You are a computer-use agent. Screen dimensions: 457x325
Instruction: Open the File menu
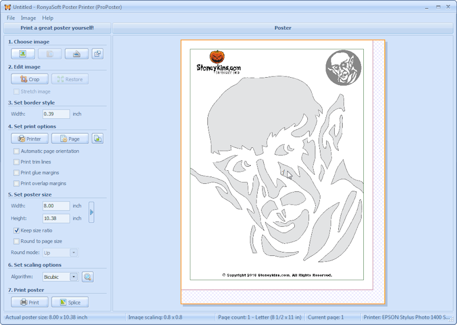pos(11,18)
